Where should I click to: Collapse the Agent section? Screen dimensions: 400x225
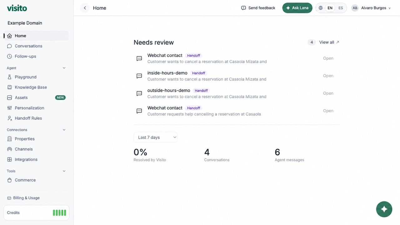point(64,68)
